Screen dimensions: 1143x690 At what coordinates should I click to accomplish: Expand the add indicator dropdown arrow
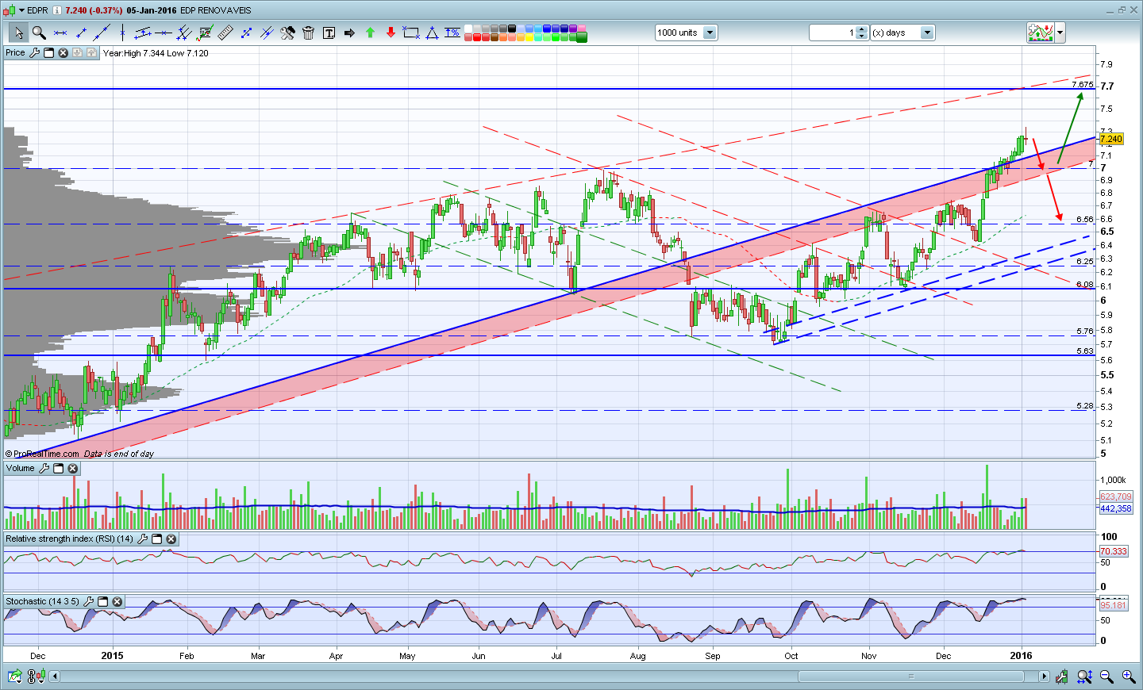[1060, 33]
